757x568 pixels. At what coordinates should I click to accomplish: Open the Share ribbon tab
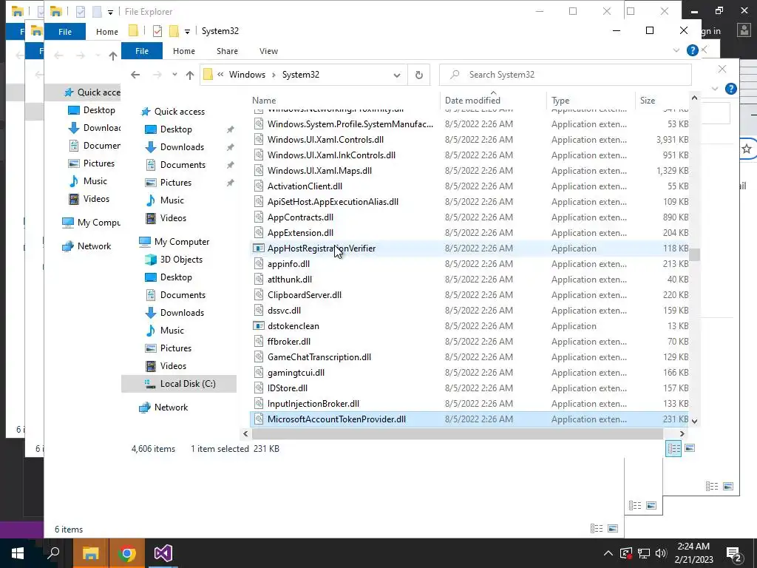[x=227, y=51]
